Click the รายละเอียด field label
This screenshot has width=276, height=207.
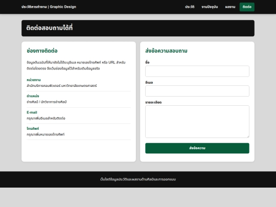coord(153,102)
